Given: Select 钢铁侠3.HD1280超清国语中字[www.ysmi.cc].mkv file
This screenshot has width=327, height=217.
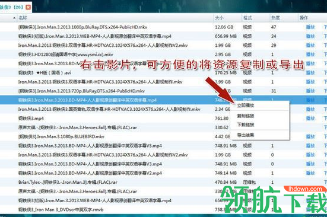Looking at the screenshot, I should tap(66, 55).
